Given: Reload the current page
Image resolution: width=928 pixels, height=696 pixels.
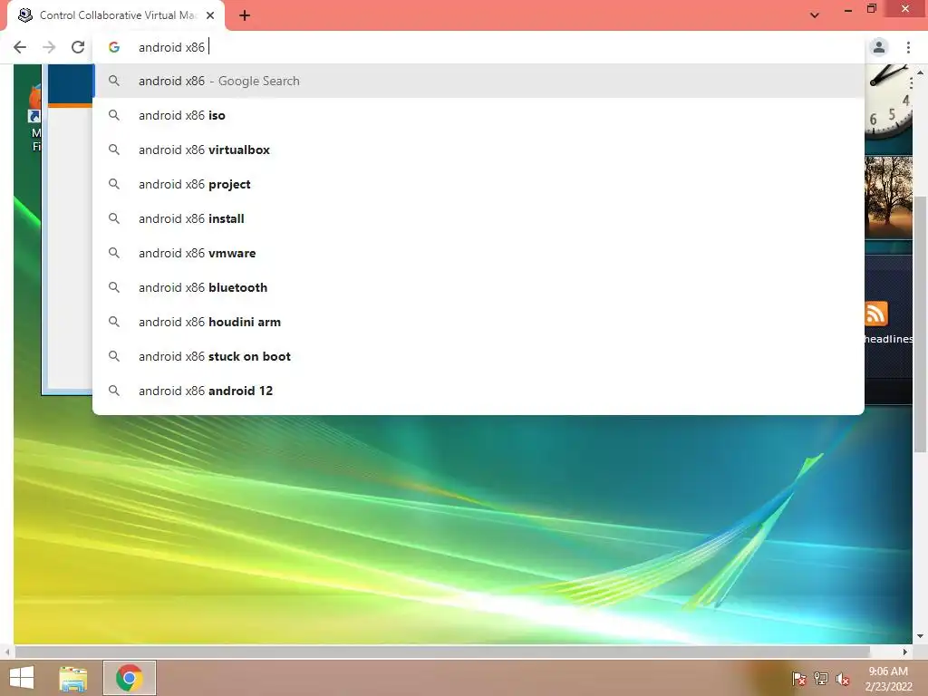Looking at the screenshot, I should coord(78,47).
